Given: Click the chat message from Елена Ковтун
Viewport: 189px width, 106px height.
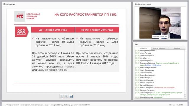Looking at the screenshot, I should click(x=143, y=78).
